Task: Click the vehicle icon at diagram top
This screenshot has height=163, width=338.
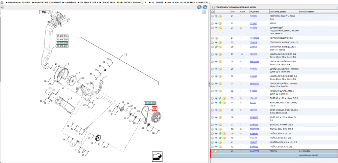Action: click(x=44, y=12)
